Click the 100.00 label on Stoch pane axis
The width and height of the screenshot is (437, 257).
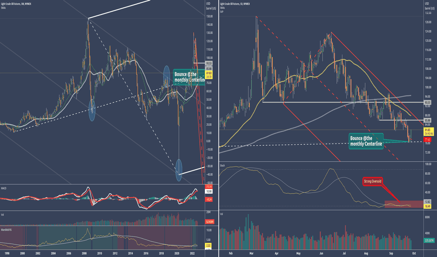coord(428,164)
